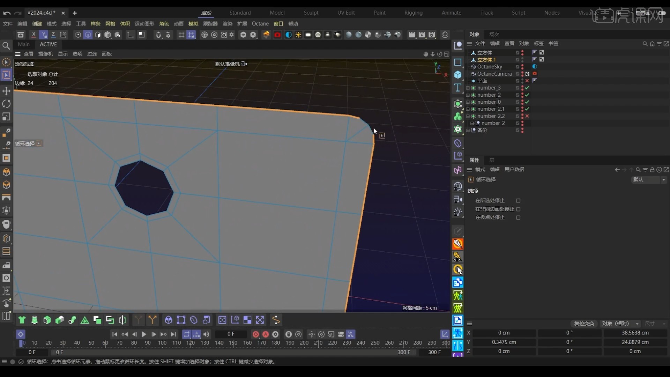670x377 pixels.
Task: Open the 默认 dropdown in attributes
Action: tap(649, 179)
